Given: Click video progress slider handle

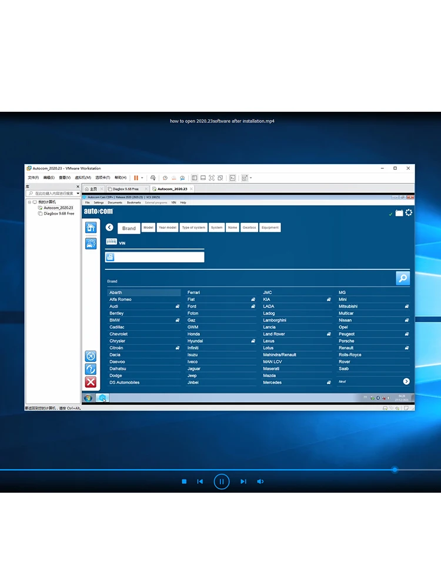Looking at the screenshot, I should 395,469.
